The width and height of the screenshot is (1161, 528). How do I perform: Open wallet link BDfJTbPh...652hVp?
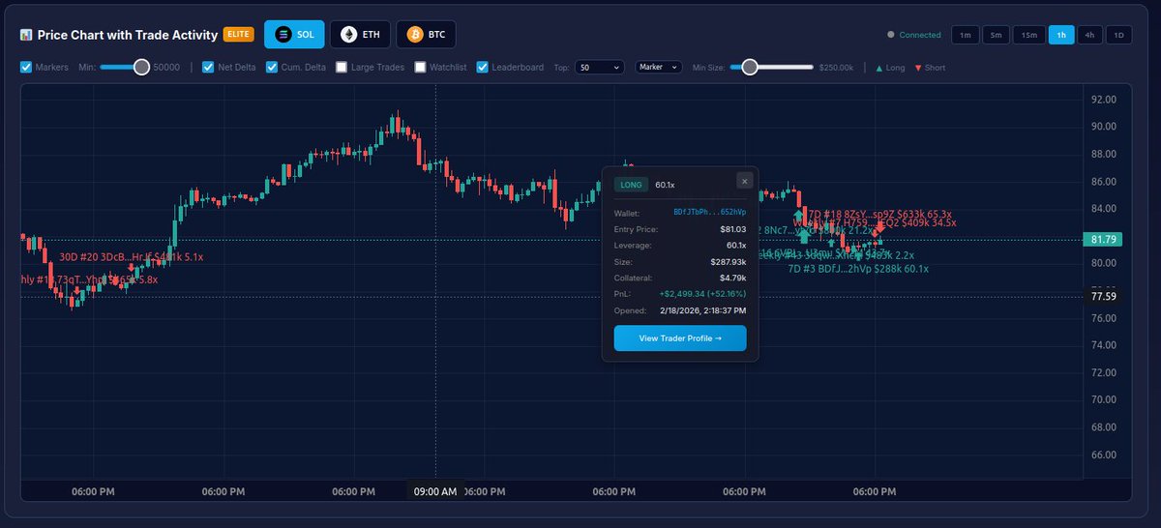click(x=709, y=211)
